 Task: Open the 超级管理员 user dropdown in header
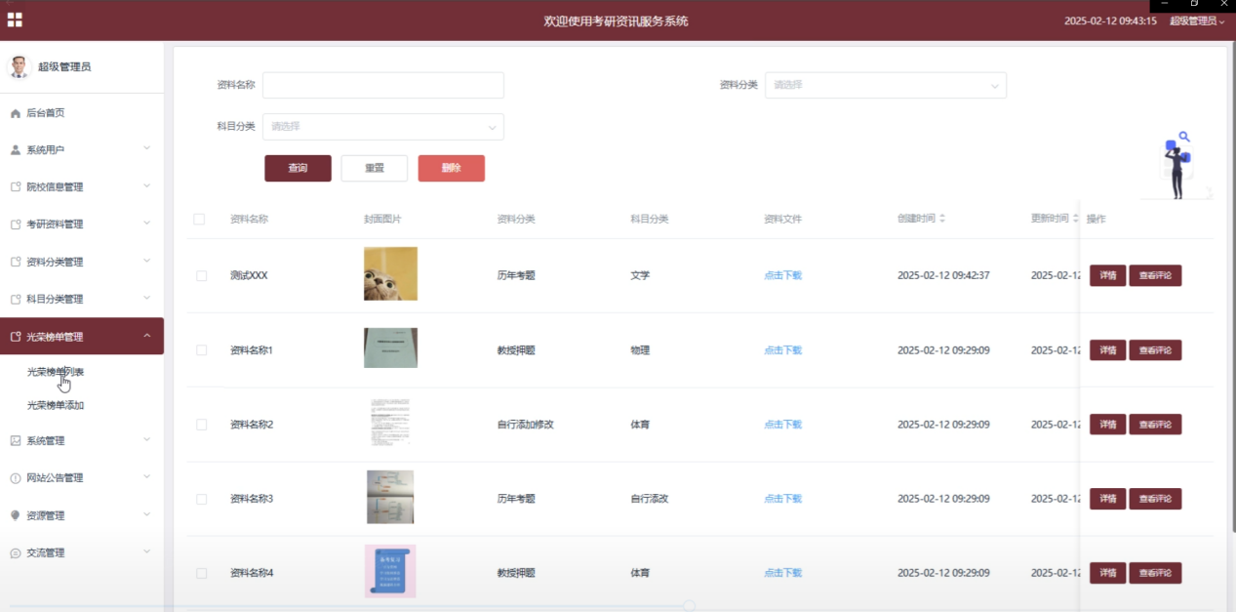click(x=1197, y=20)
